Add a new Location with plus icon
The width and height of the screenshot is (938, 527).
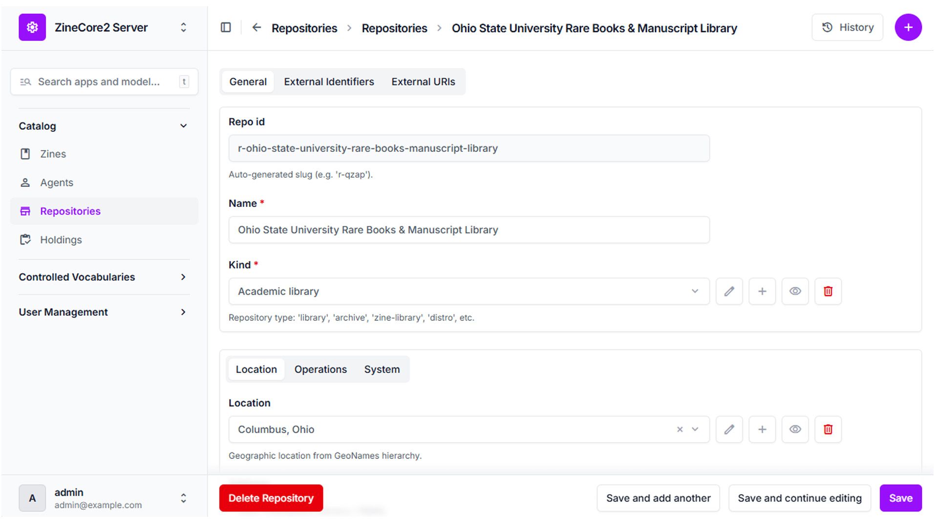pos(762,429)
